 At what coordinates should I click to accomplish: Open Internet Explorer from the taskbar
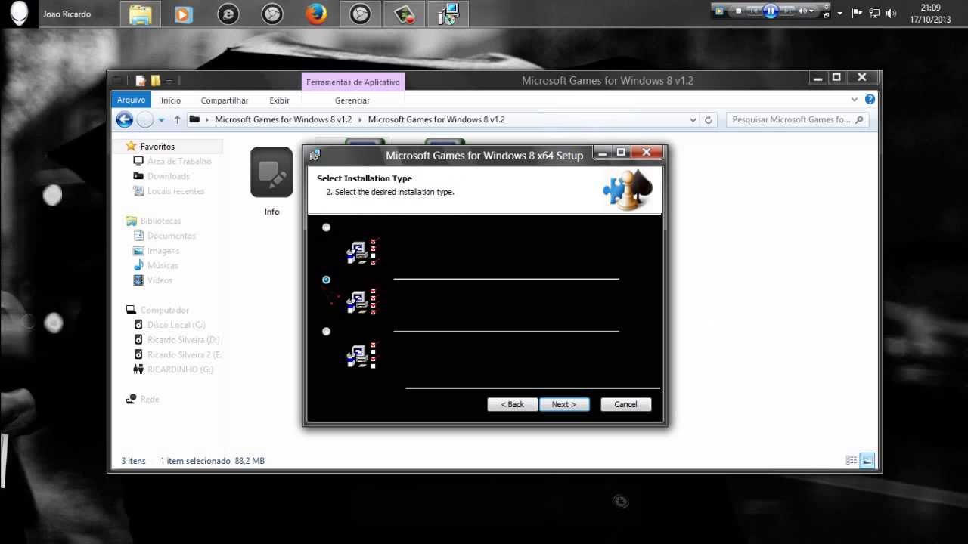[x=228, y=14]
